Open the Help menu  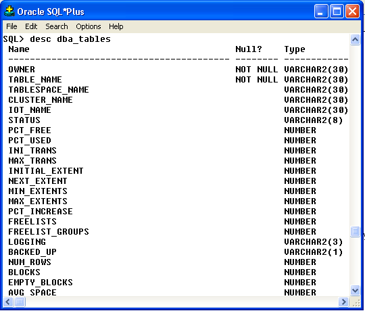pos(116,26)
